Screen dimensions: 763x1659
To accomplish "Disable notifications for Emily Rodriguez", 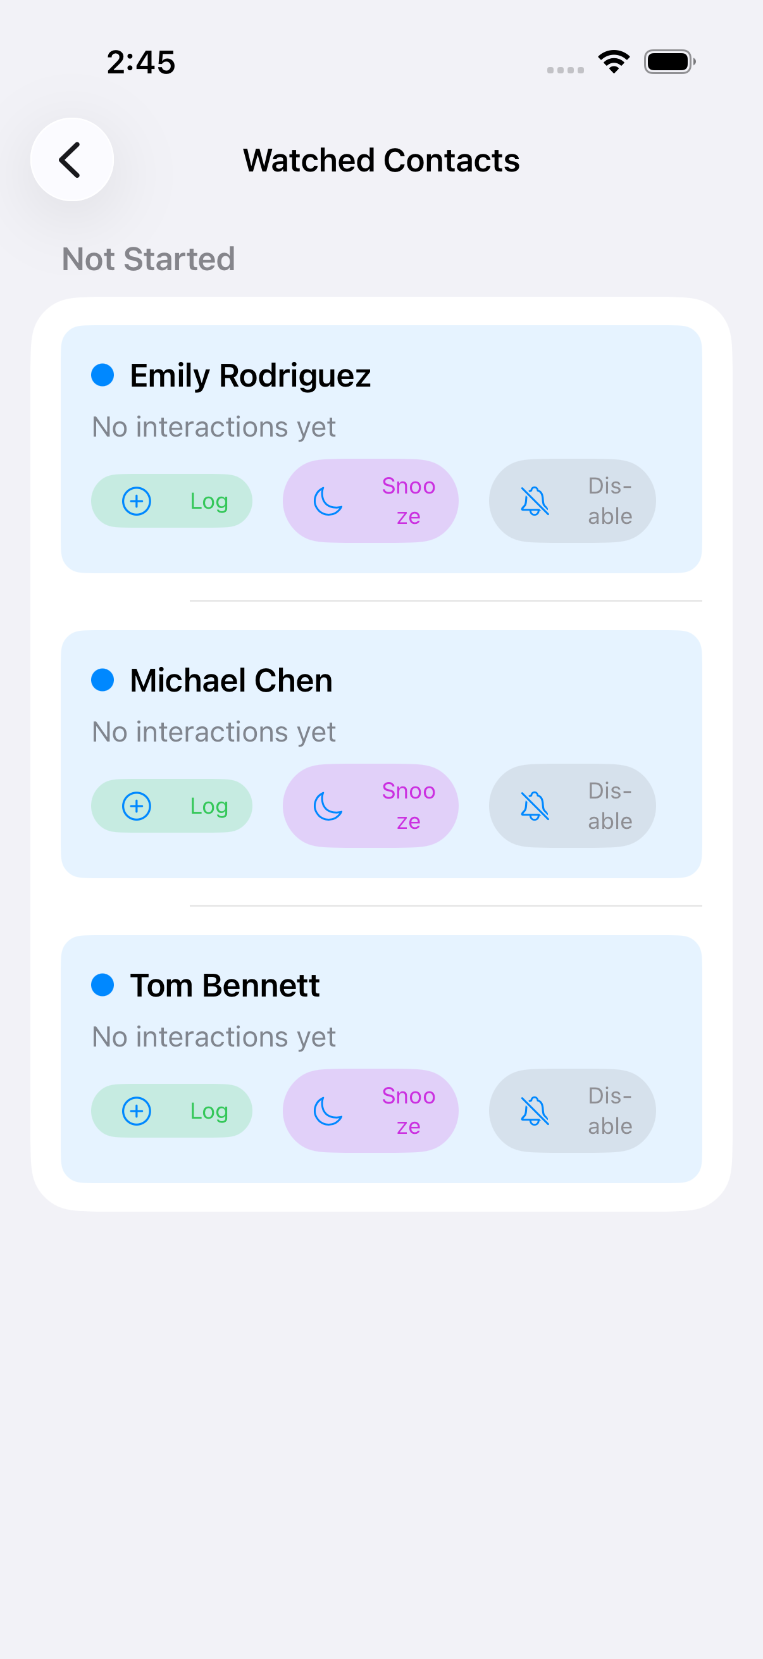I will tap(572, 500).
